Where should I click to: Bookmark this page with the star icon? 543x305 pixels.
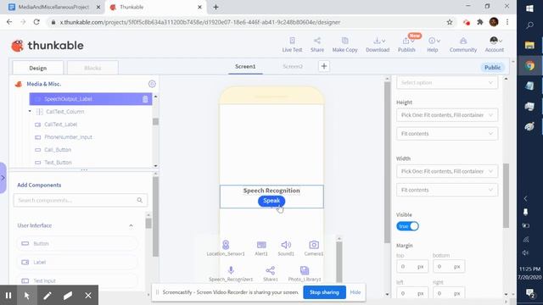coord(450,22)
